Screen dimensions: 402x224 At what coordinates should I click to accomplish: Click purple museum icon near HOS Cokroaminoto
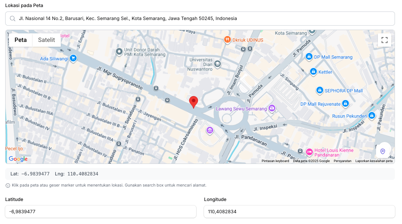210,130
